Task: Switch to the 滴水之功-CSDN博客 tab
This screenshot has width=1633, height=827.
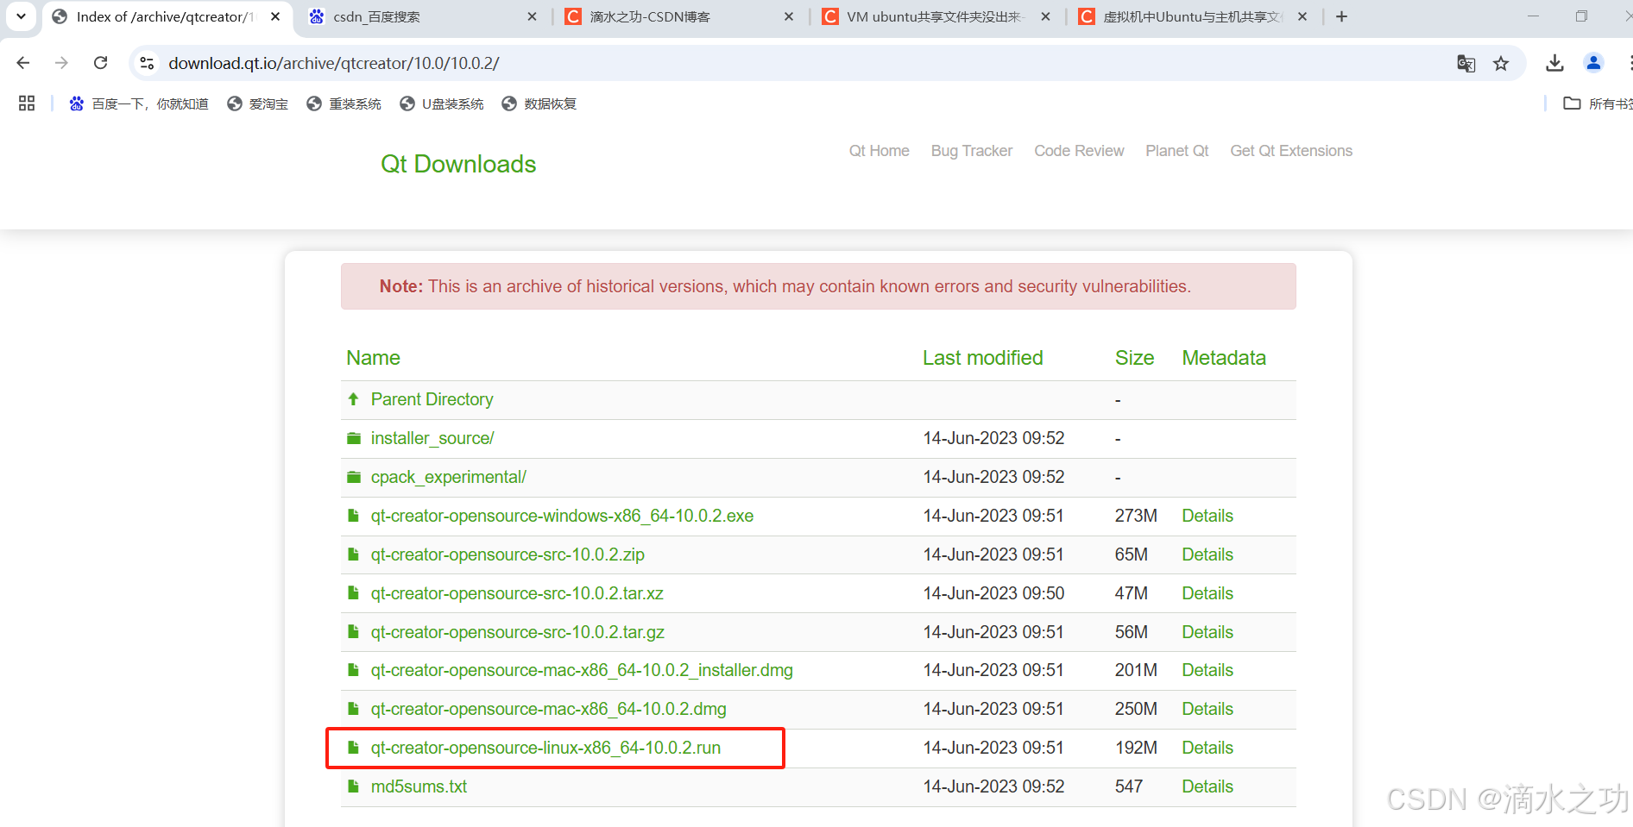Action: coord(678,16)
